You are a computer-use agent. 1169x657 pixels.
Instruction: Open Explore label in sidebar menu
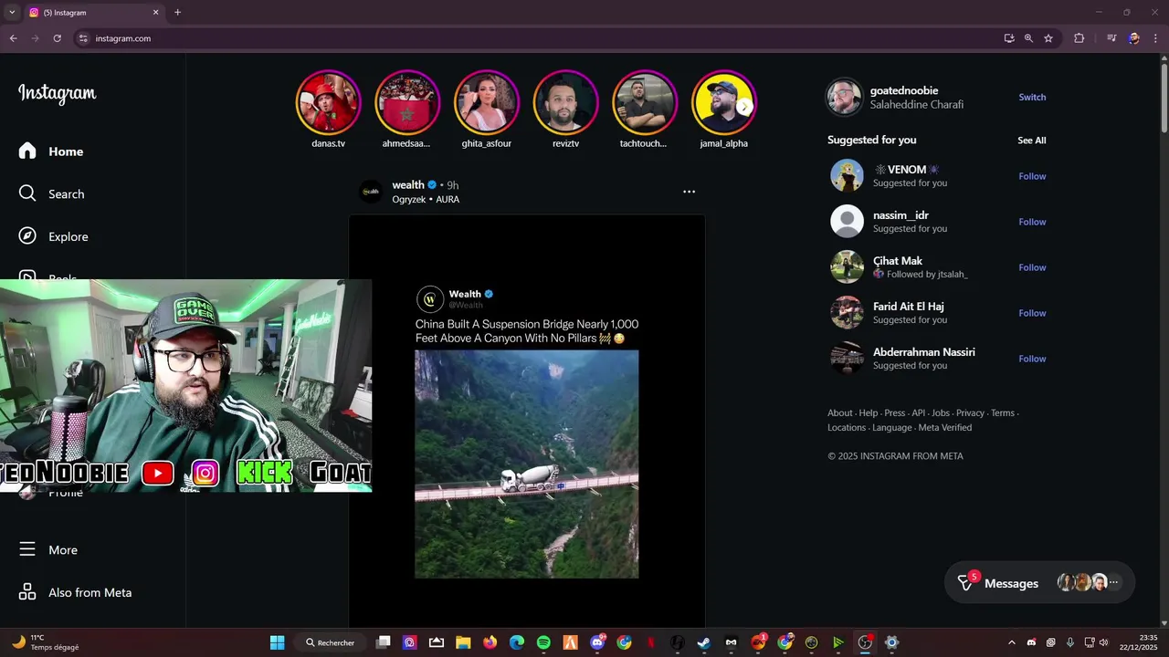[68, 236]
